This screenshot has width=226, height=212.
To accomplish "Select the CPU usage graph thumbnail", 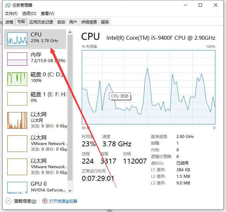I will [x=17, y=39].
